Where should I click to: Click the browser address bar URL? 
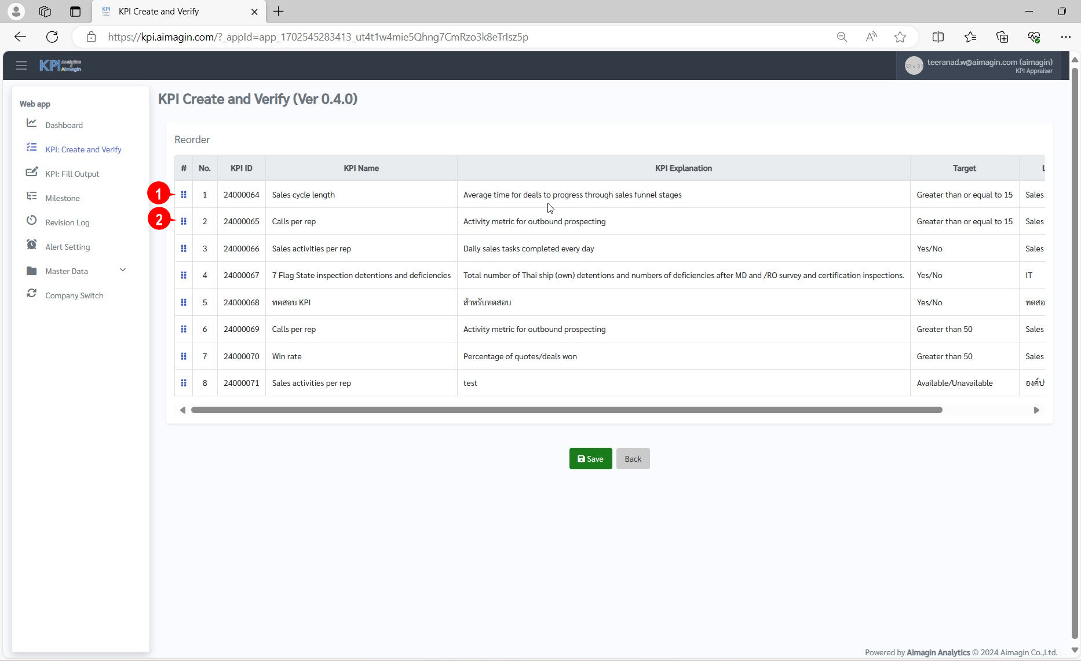(x=317, y=37)
